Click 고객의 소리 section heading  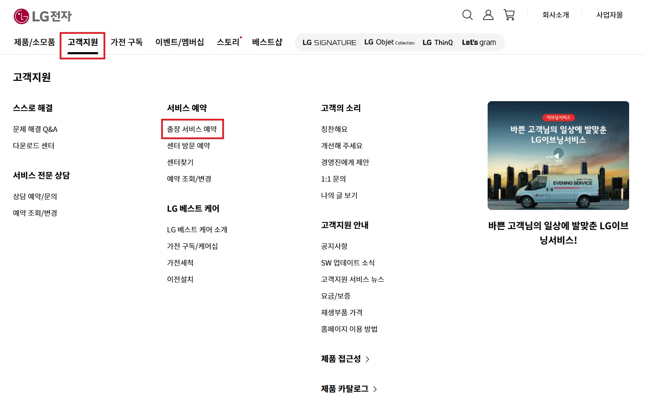(x=341, y=108)
